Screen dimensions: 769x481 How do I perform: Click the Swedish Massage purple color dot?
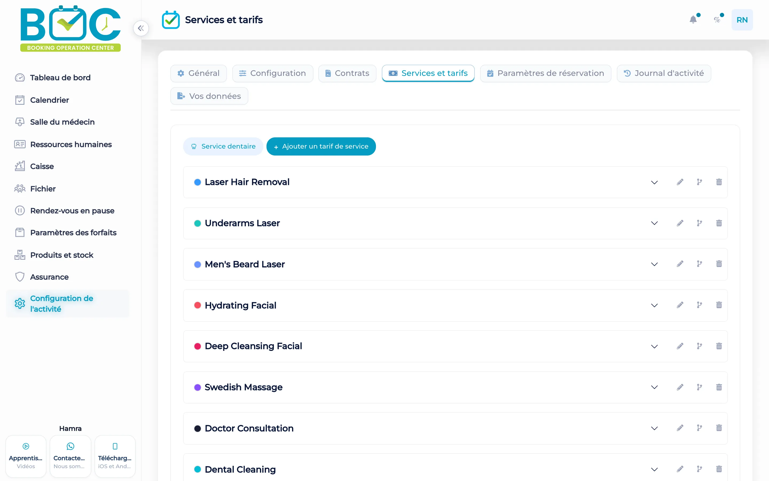coord(197,387)
